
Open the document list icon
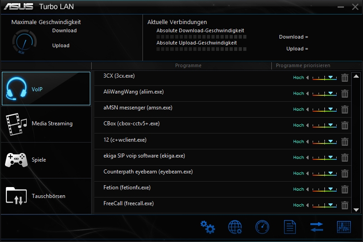point(290,227)
